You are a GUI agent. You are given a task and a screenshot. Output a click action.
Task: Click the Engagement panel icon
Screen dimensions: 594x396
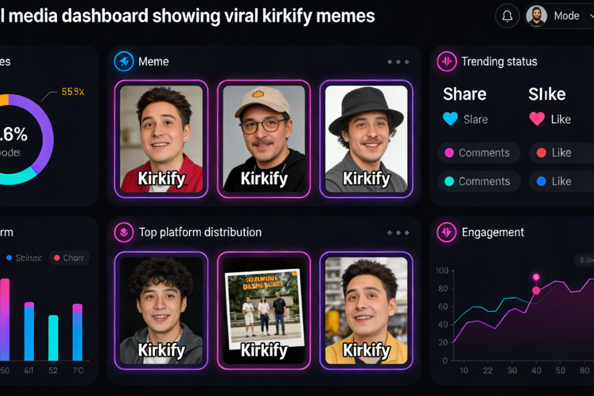click(446, 232)
